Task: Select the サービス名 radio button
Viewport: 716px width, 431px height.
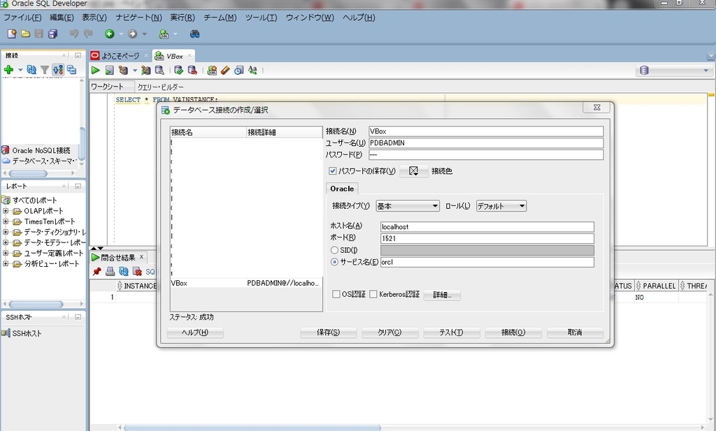Action: (334, 262)
